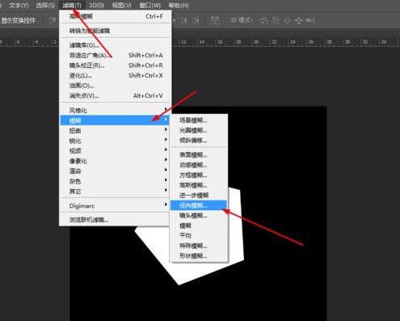This screenshot has height=321, width=400.
Task: Open 滤镜库(G)... filter gallery
Action: tap(116, 45)
